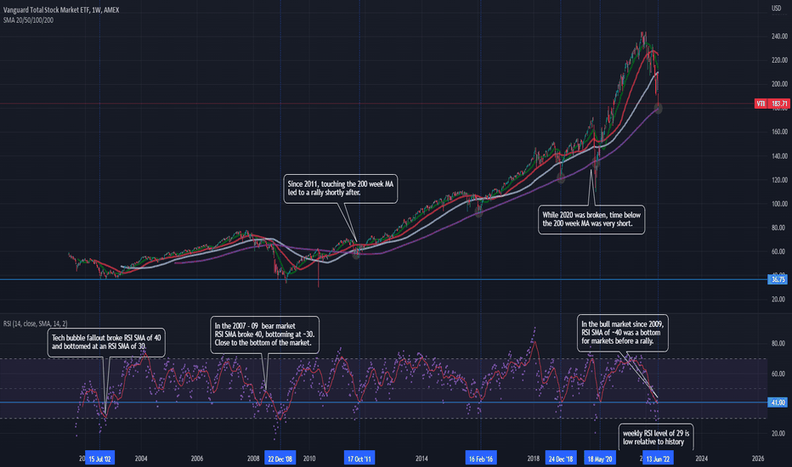Click the 2026 year label on time axis

click(758, 459)
